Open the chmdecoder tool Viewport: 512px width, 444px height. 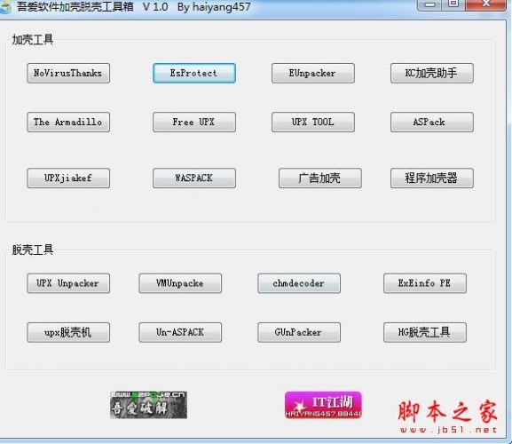[x=299, y=283]
